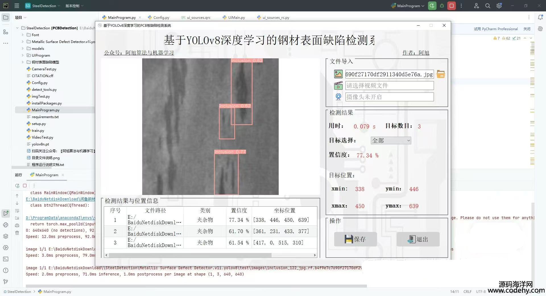Screen dimensions: 546x296
Task: Click stop icon in Run panel toolbar
Action: (25, 186)
